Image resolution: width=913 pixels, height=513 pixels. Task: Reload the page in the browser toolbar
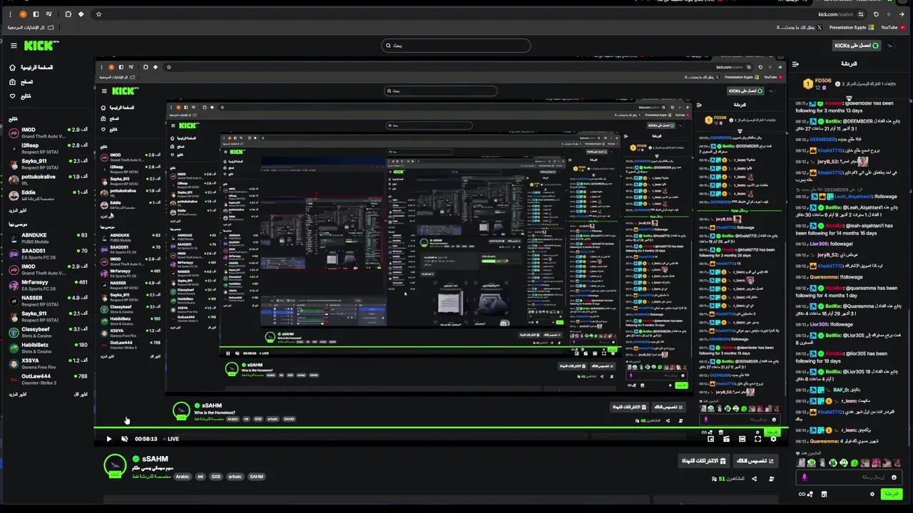tap(876, 14)
